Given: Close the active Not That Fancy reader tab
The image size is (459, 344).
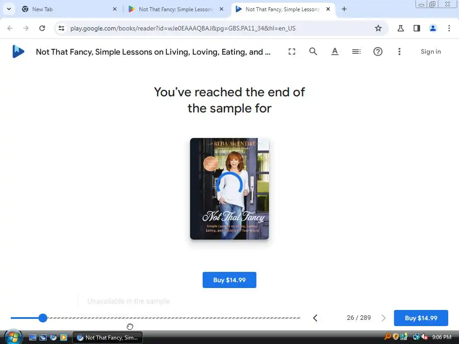Looking at the screenshot, I should [328, 9].
